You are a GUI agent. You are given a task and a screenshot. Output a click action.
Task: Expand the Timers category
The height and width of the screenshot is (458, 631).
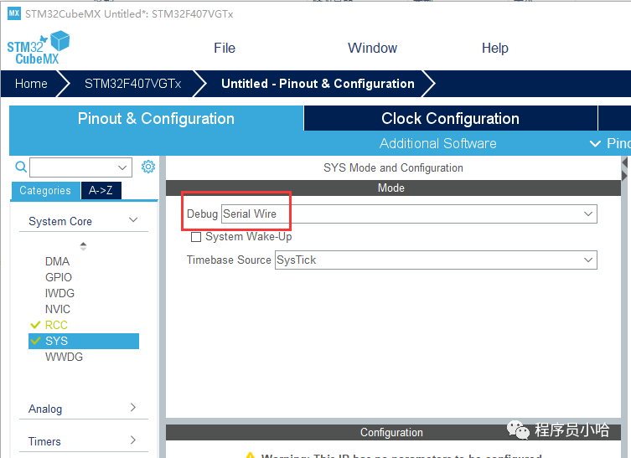(x=132, y=440)
